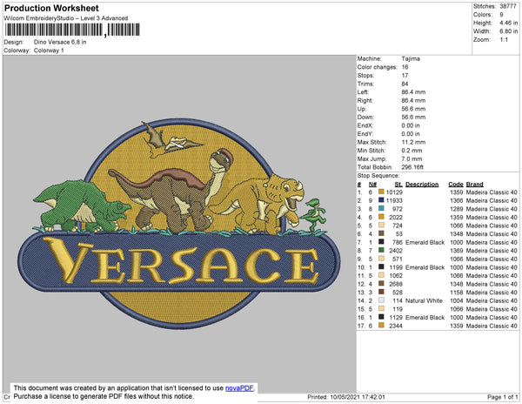Viewport: 522px width, 404px height.
Task: Click the printed timestamp '10/05/2021 17:42:01'
Action: coord(358,397)
